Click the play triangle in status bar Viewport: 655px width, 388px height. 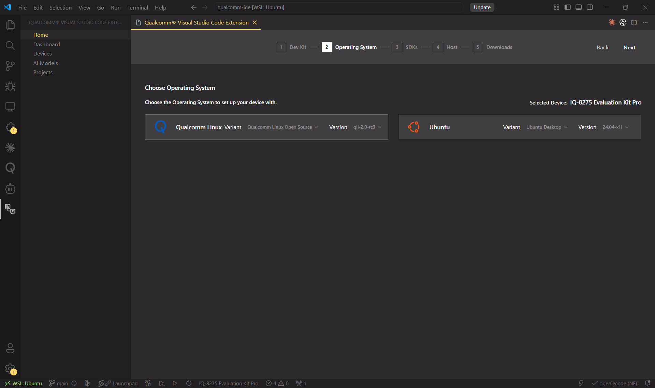pos(175,383)
